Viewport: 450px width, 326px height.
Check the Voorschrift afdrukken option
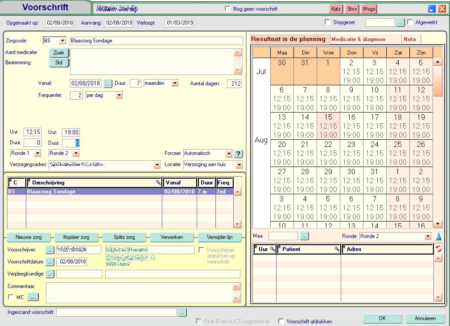(281, 321)
